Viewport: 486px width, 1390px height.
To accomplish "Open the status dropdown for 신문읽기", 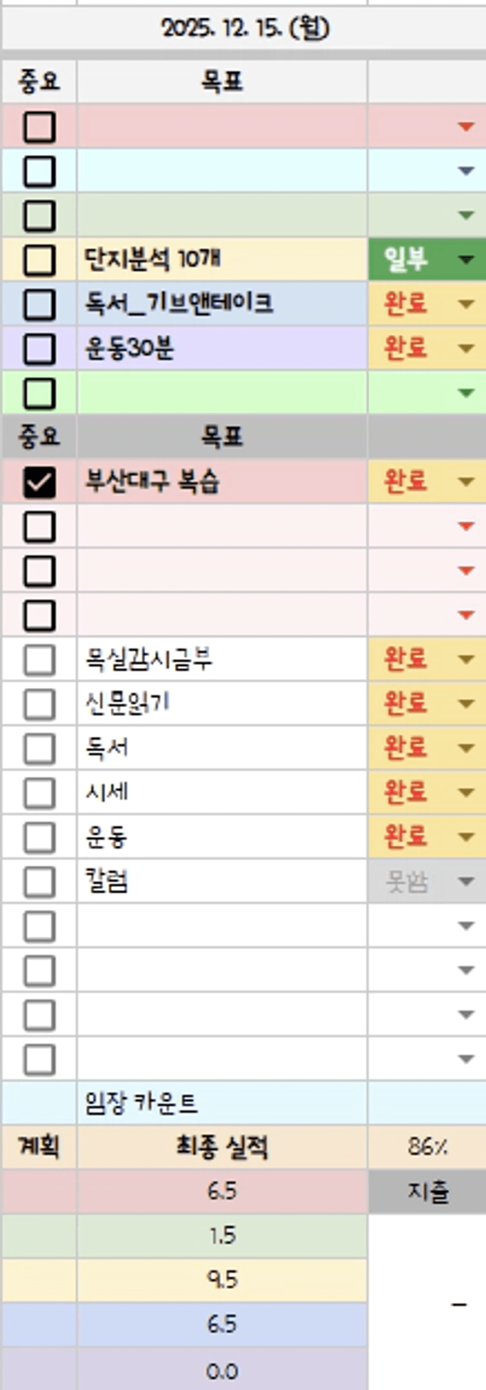I will point(466,704).
